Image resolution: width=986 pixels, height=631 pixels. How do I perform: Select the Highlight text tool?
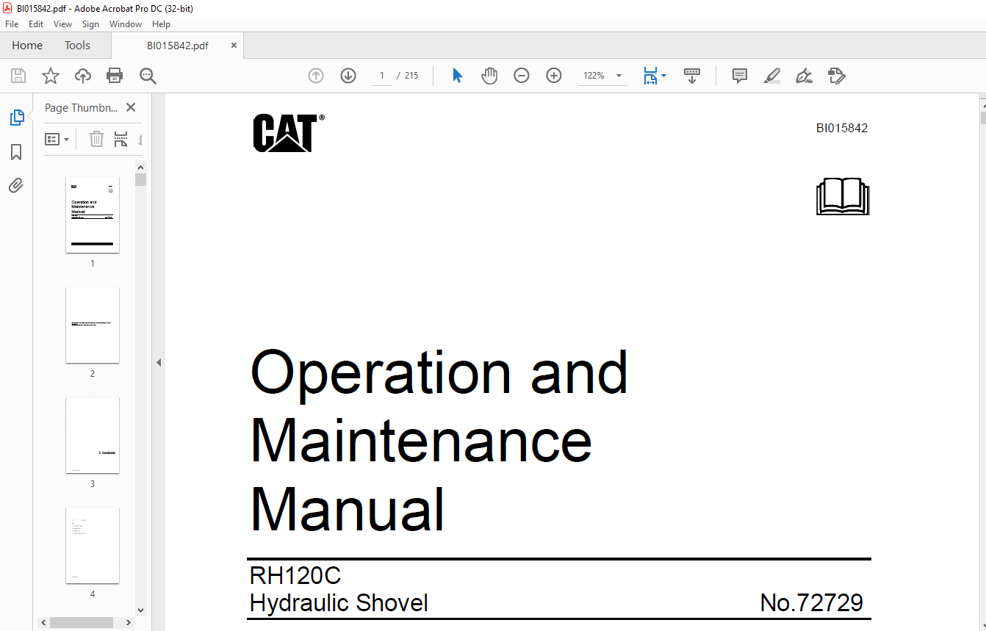772,76
